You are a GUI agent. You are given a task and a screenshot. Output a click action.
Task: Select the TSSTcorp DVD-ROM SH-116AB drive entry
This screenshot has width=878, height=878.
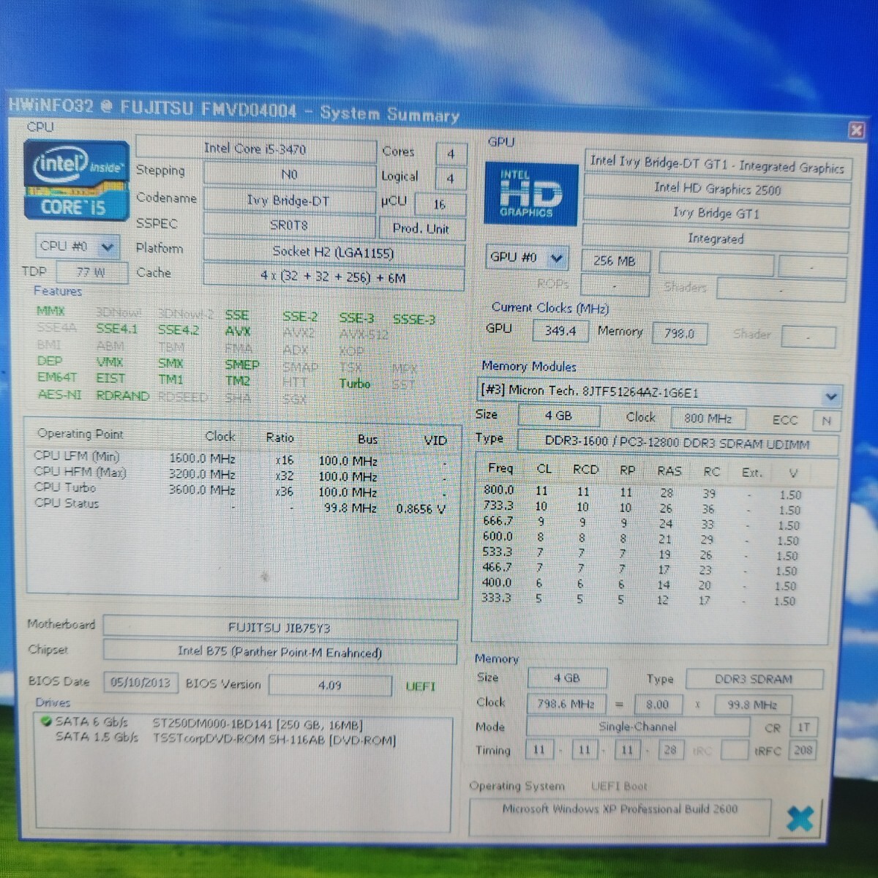[x=273, y=740]
